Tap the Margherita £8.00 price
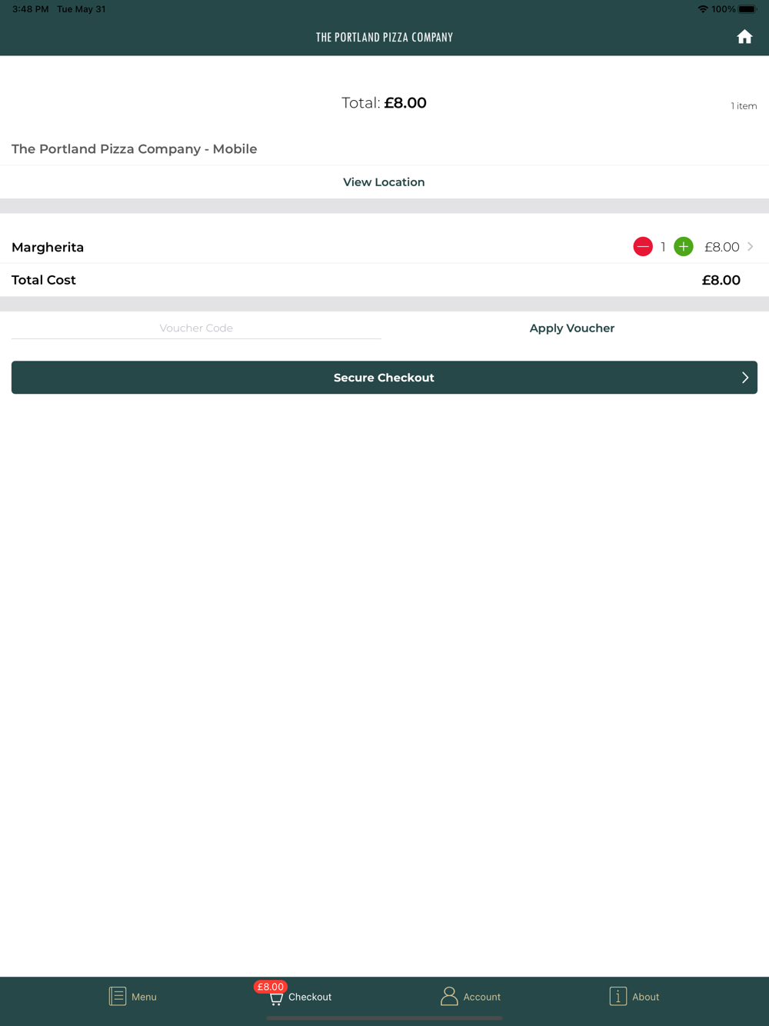769x1026 pixels. pos(722,247)
